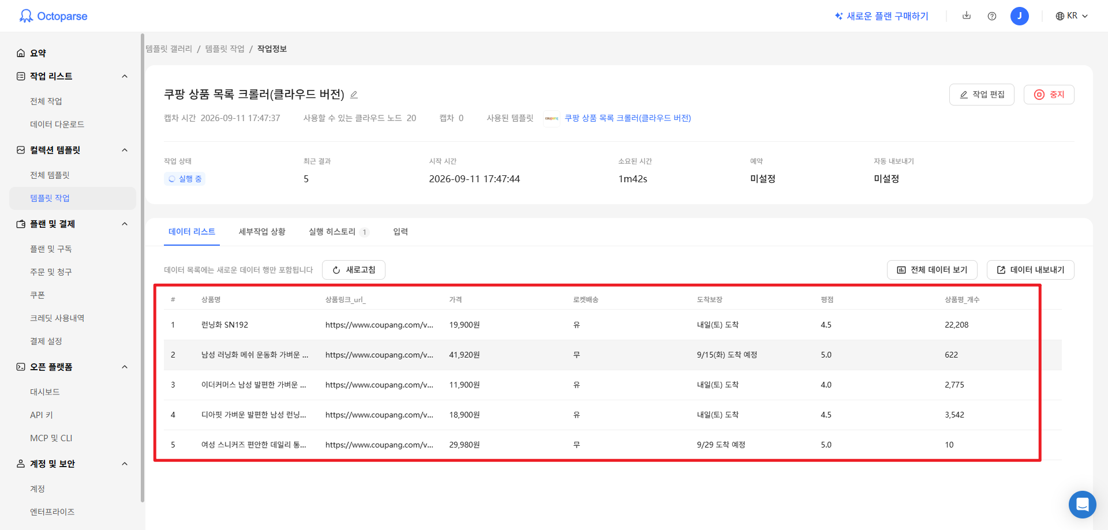This screenshot has width=1108, height=530.
Task: Click the 작업 편집 button
Action: (x=982, y=95)
